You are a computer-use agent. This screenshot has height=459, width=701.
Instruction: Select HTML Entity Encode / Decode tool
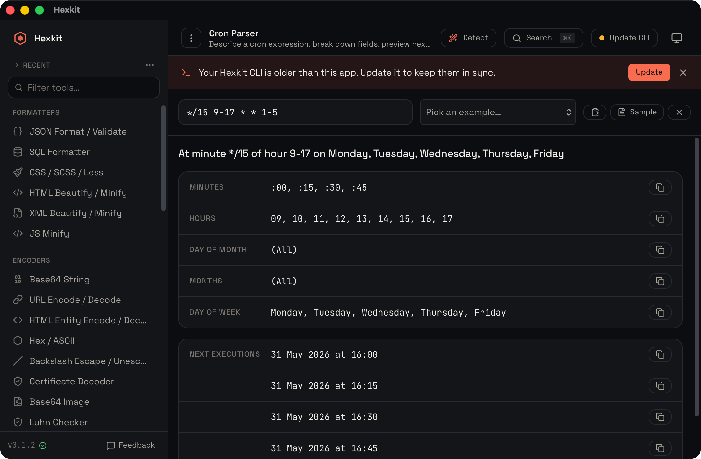tap(84, 320)
